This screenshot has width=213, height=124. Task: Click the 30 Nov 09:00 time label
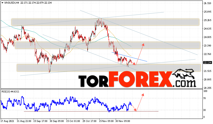click(123, 121)
